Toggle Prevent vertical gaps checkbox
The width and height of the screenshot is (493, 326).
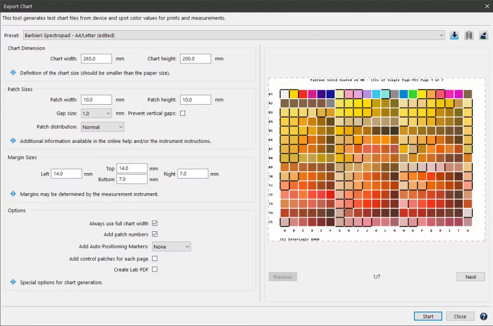pos(182,113)
